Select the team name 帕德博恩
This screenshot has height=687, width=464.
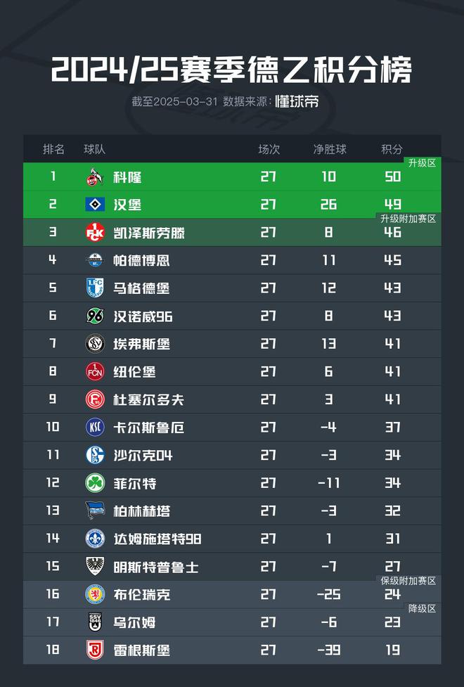(x=141, y=260)
